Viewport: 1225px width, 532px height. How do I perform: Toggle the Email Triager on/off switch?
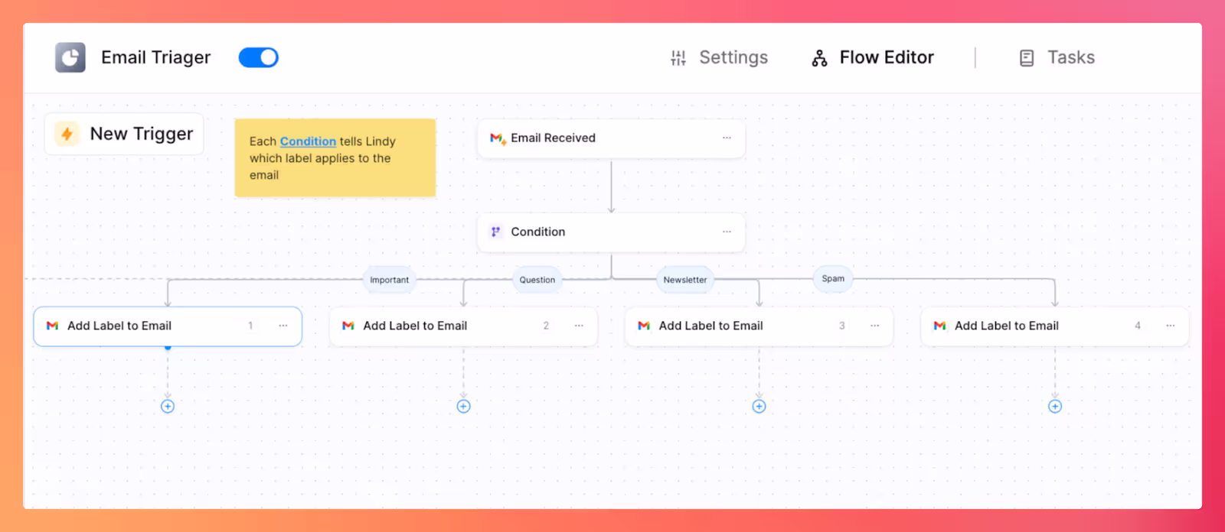point(259,57)
